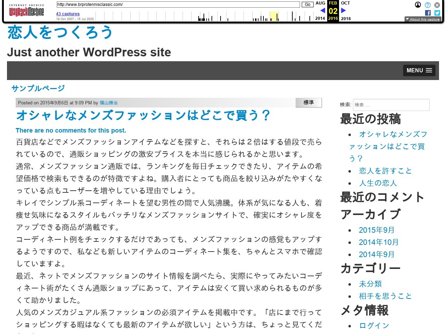Click the user account icon
The height and width of the screenshot is (334, 446).
tap(418, 5)
